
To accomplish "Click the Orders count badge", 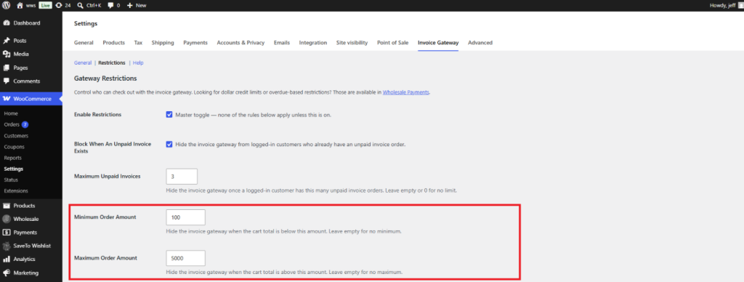I will pos(25,125).
